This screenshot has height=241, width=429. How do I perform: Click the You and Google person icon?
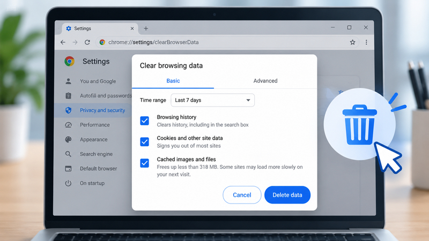(x=69, y=81)
